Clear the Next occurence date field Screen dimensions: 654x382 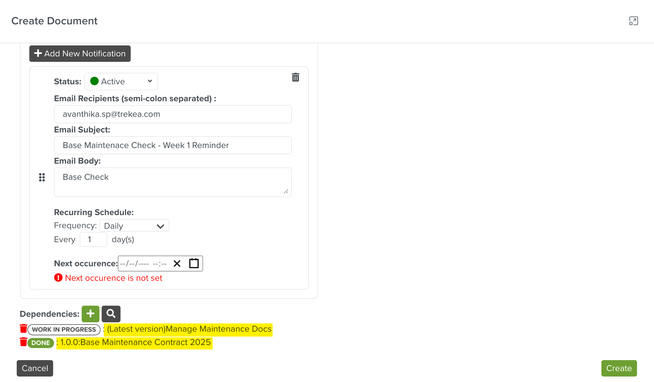tap(177, 264)
